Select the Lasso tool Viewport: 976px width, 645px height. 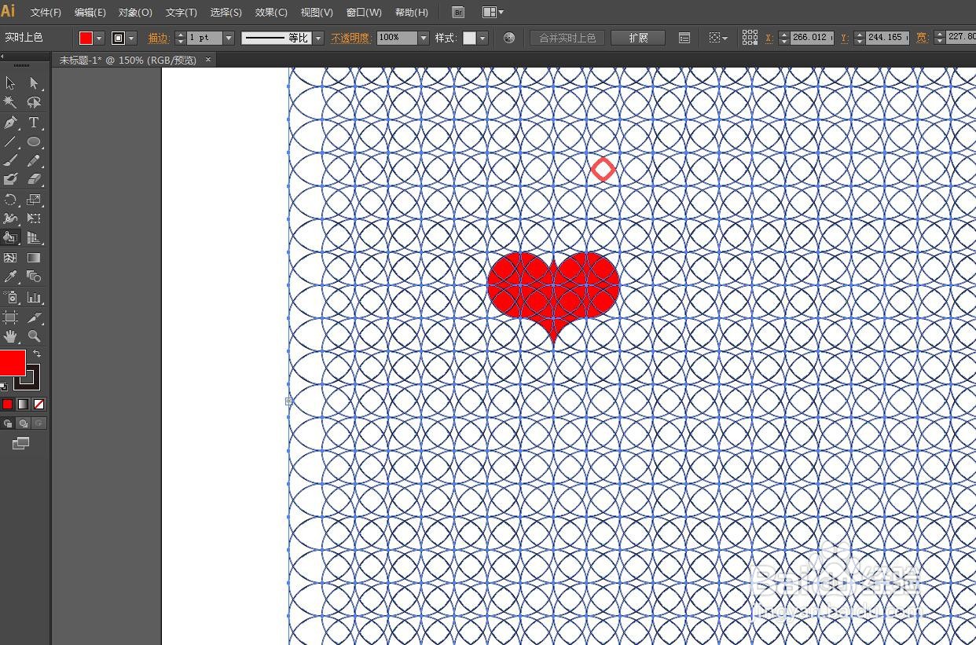34,102
